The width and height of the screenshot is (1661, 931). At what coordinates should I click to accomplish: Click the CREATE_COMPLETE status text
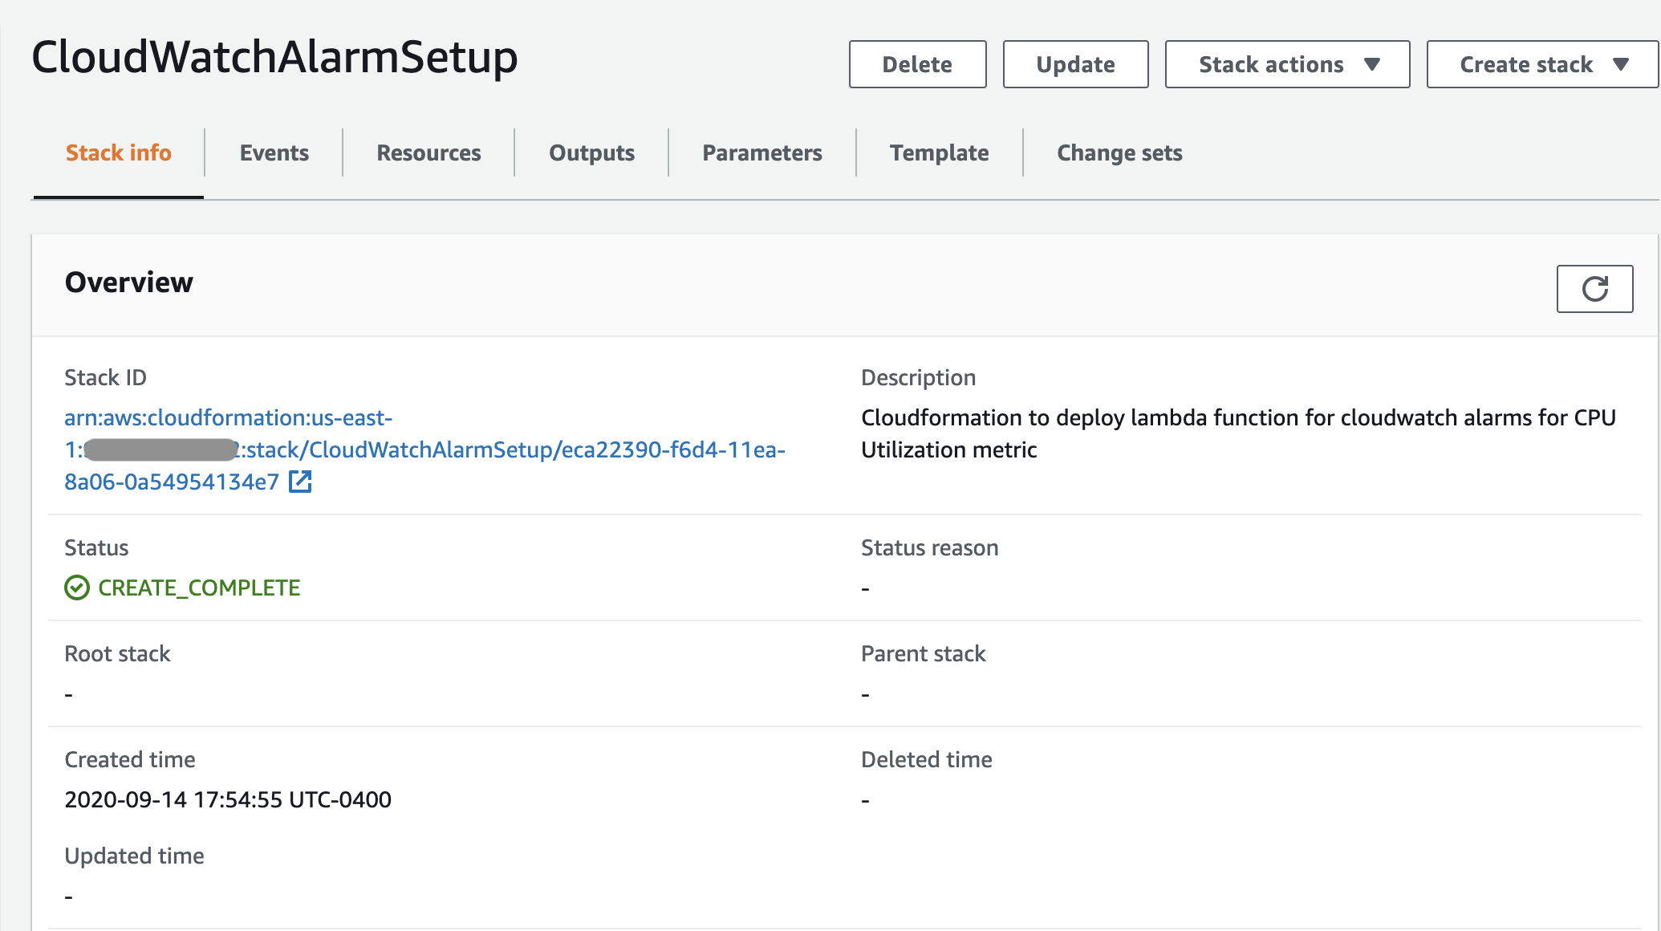click(198, 587)
